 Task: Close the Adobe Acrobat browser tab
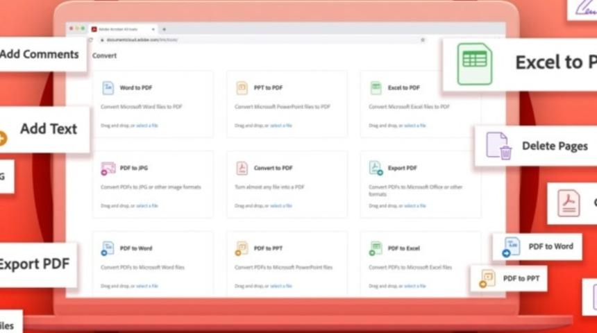pyautogui.click(x=153, y=29)
